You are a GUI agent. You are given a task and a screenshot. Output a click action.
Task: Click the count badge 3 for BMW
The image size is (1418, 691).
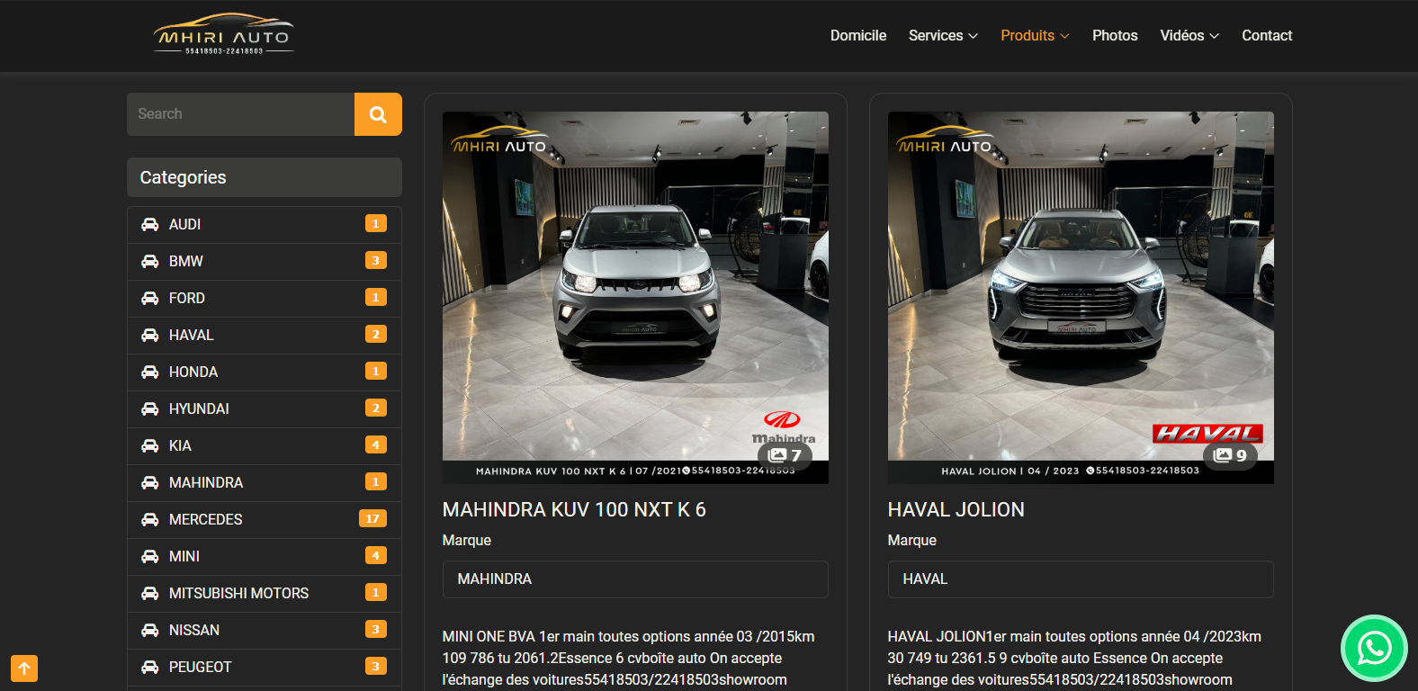[x=376, y=260]
